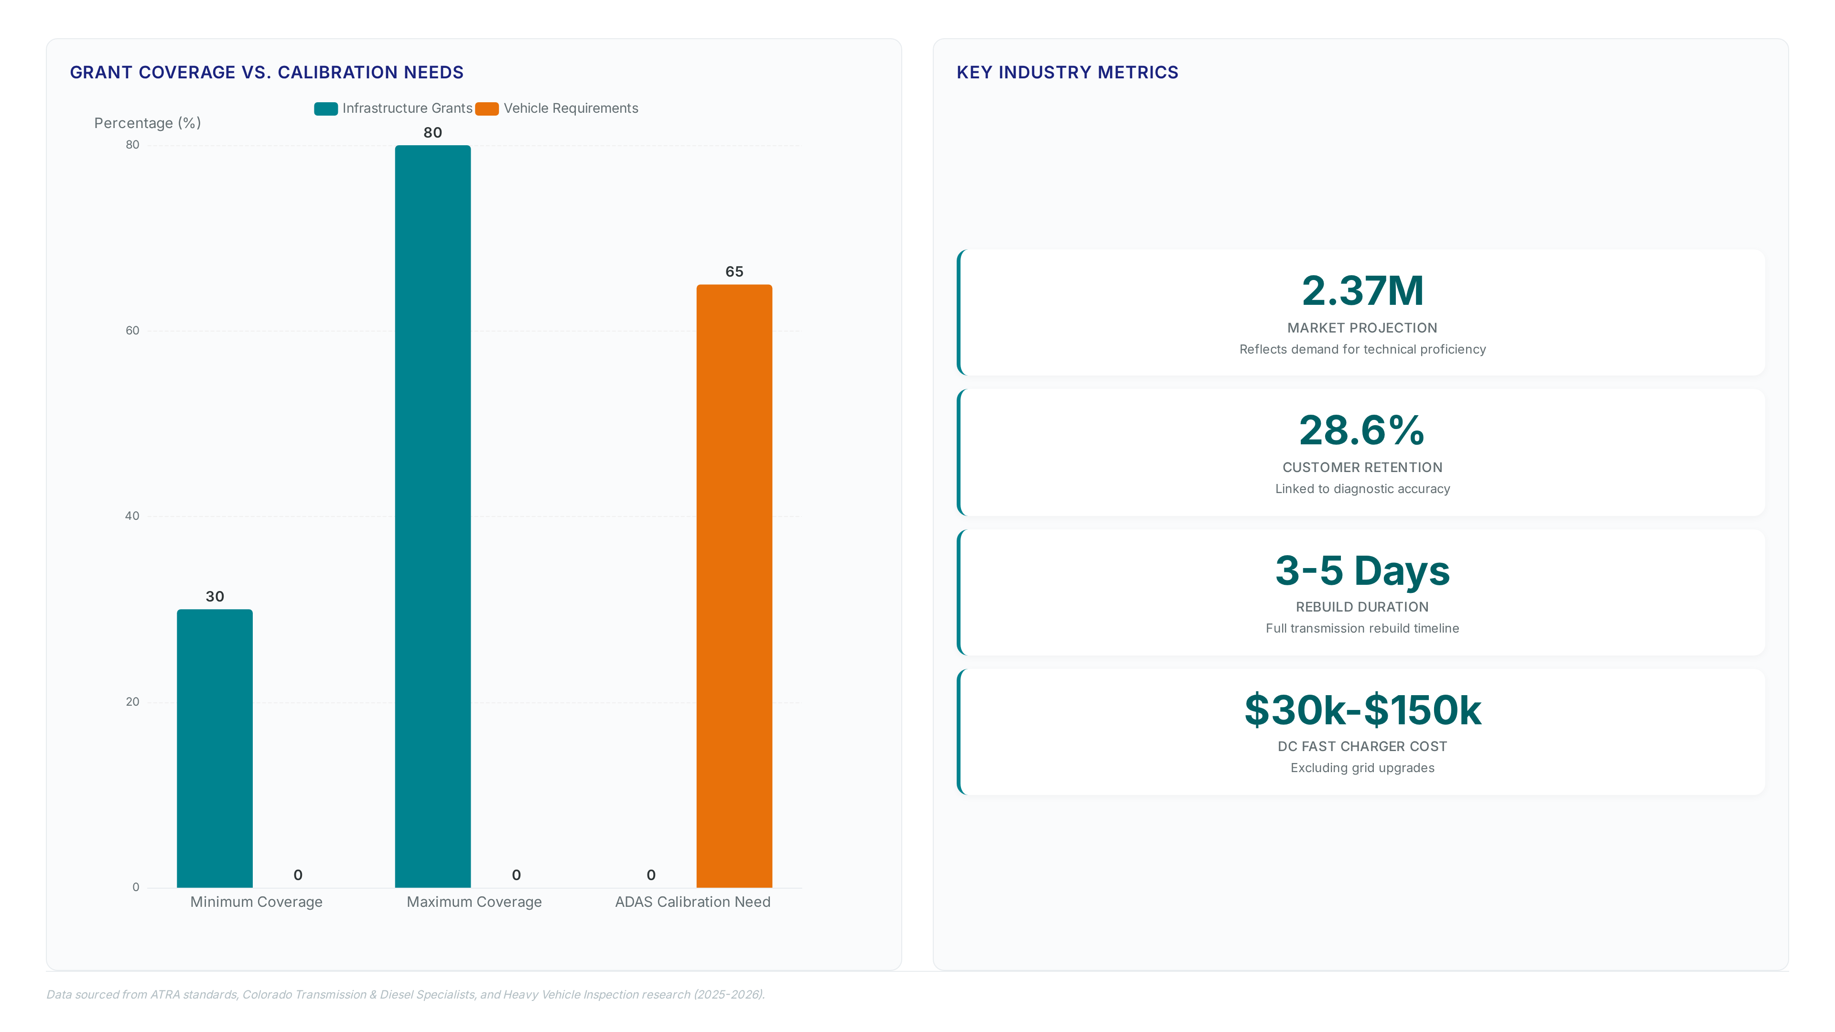This screenshot has width=1835, height=1032.
Task: Toggle the 'Vehicle Requirements' legend label
Action: (571, 108)
